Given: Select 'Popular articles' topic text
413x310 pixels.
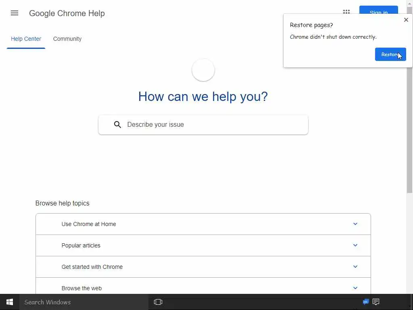Looking at the screenshot, I should (x=81, y=245).
